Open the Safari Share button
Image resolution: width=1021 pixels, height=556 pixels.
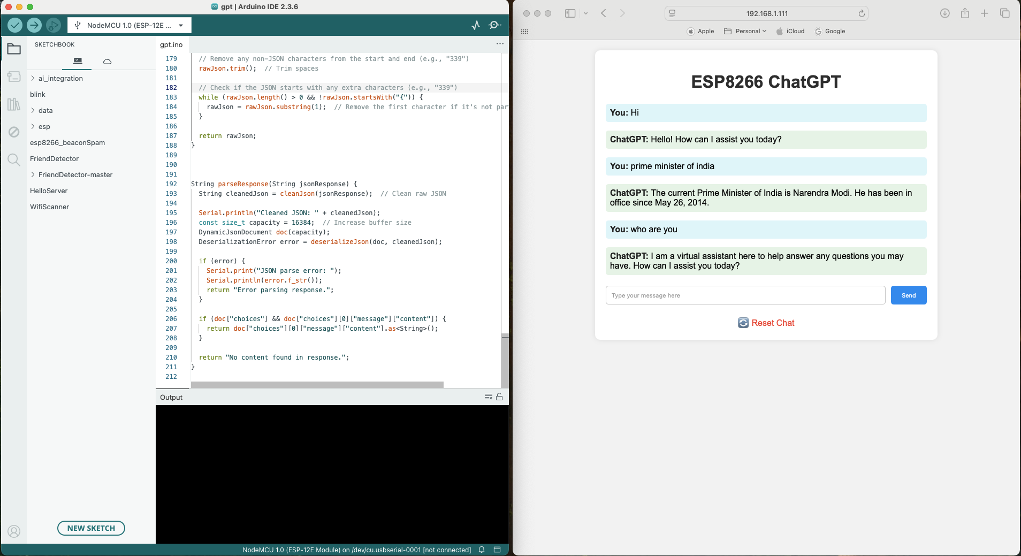click(x=965, y=13)
